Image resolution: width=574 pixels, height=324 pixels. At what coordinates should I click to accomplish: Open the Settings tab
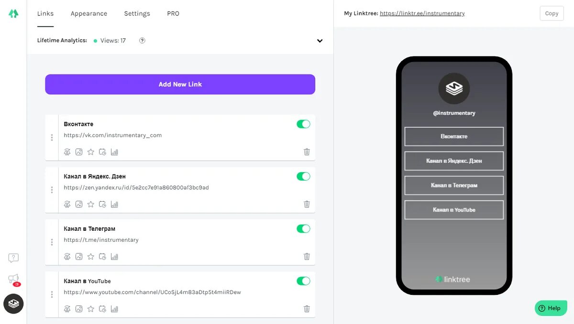click(x=137, y=13)
